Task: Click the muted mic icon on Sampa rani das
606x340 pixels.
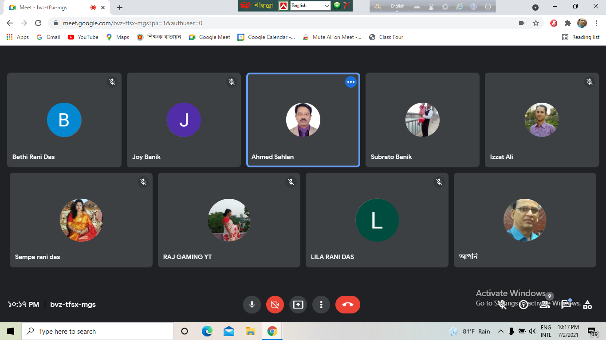Action: [x=143, y=182]
